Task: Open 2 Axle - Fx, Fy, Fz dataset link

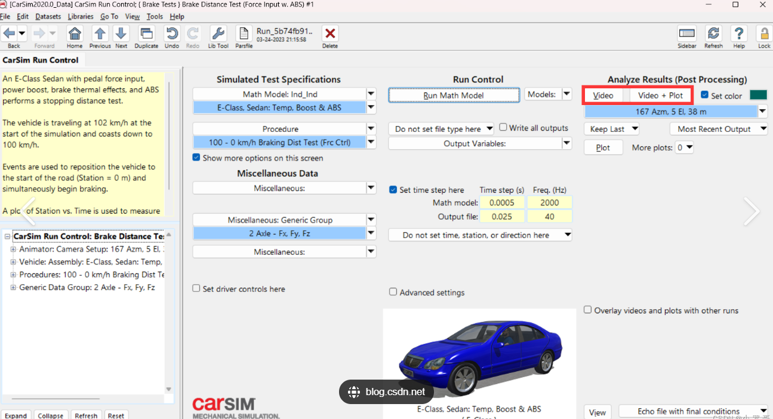Action: 279,233
